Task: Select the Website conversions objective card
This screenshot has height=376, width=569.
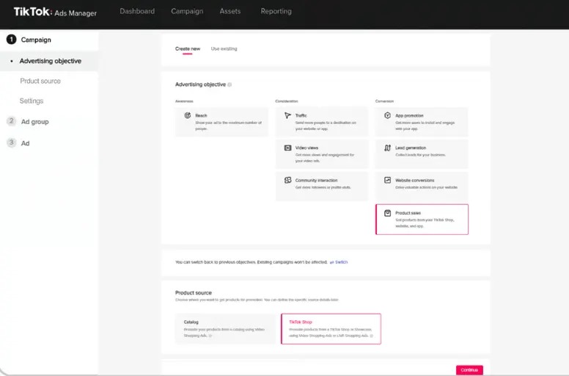Action: [x=422, y=187]
